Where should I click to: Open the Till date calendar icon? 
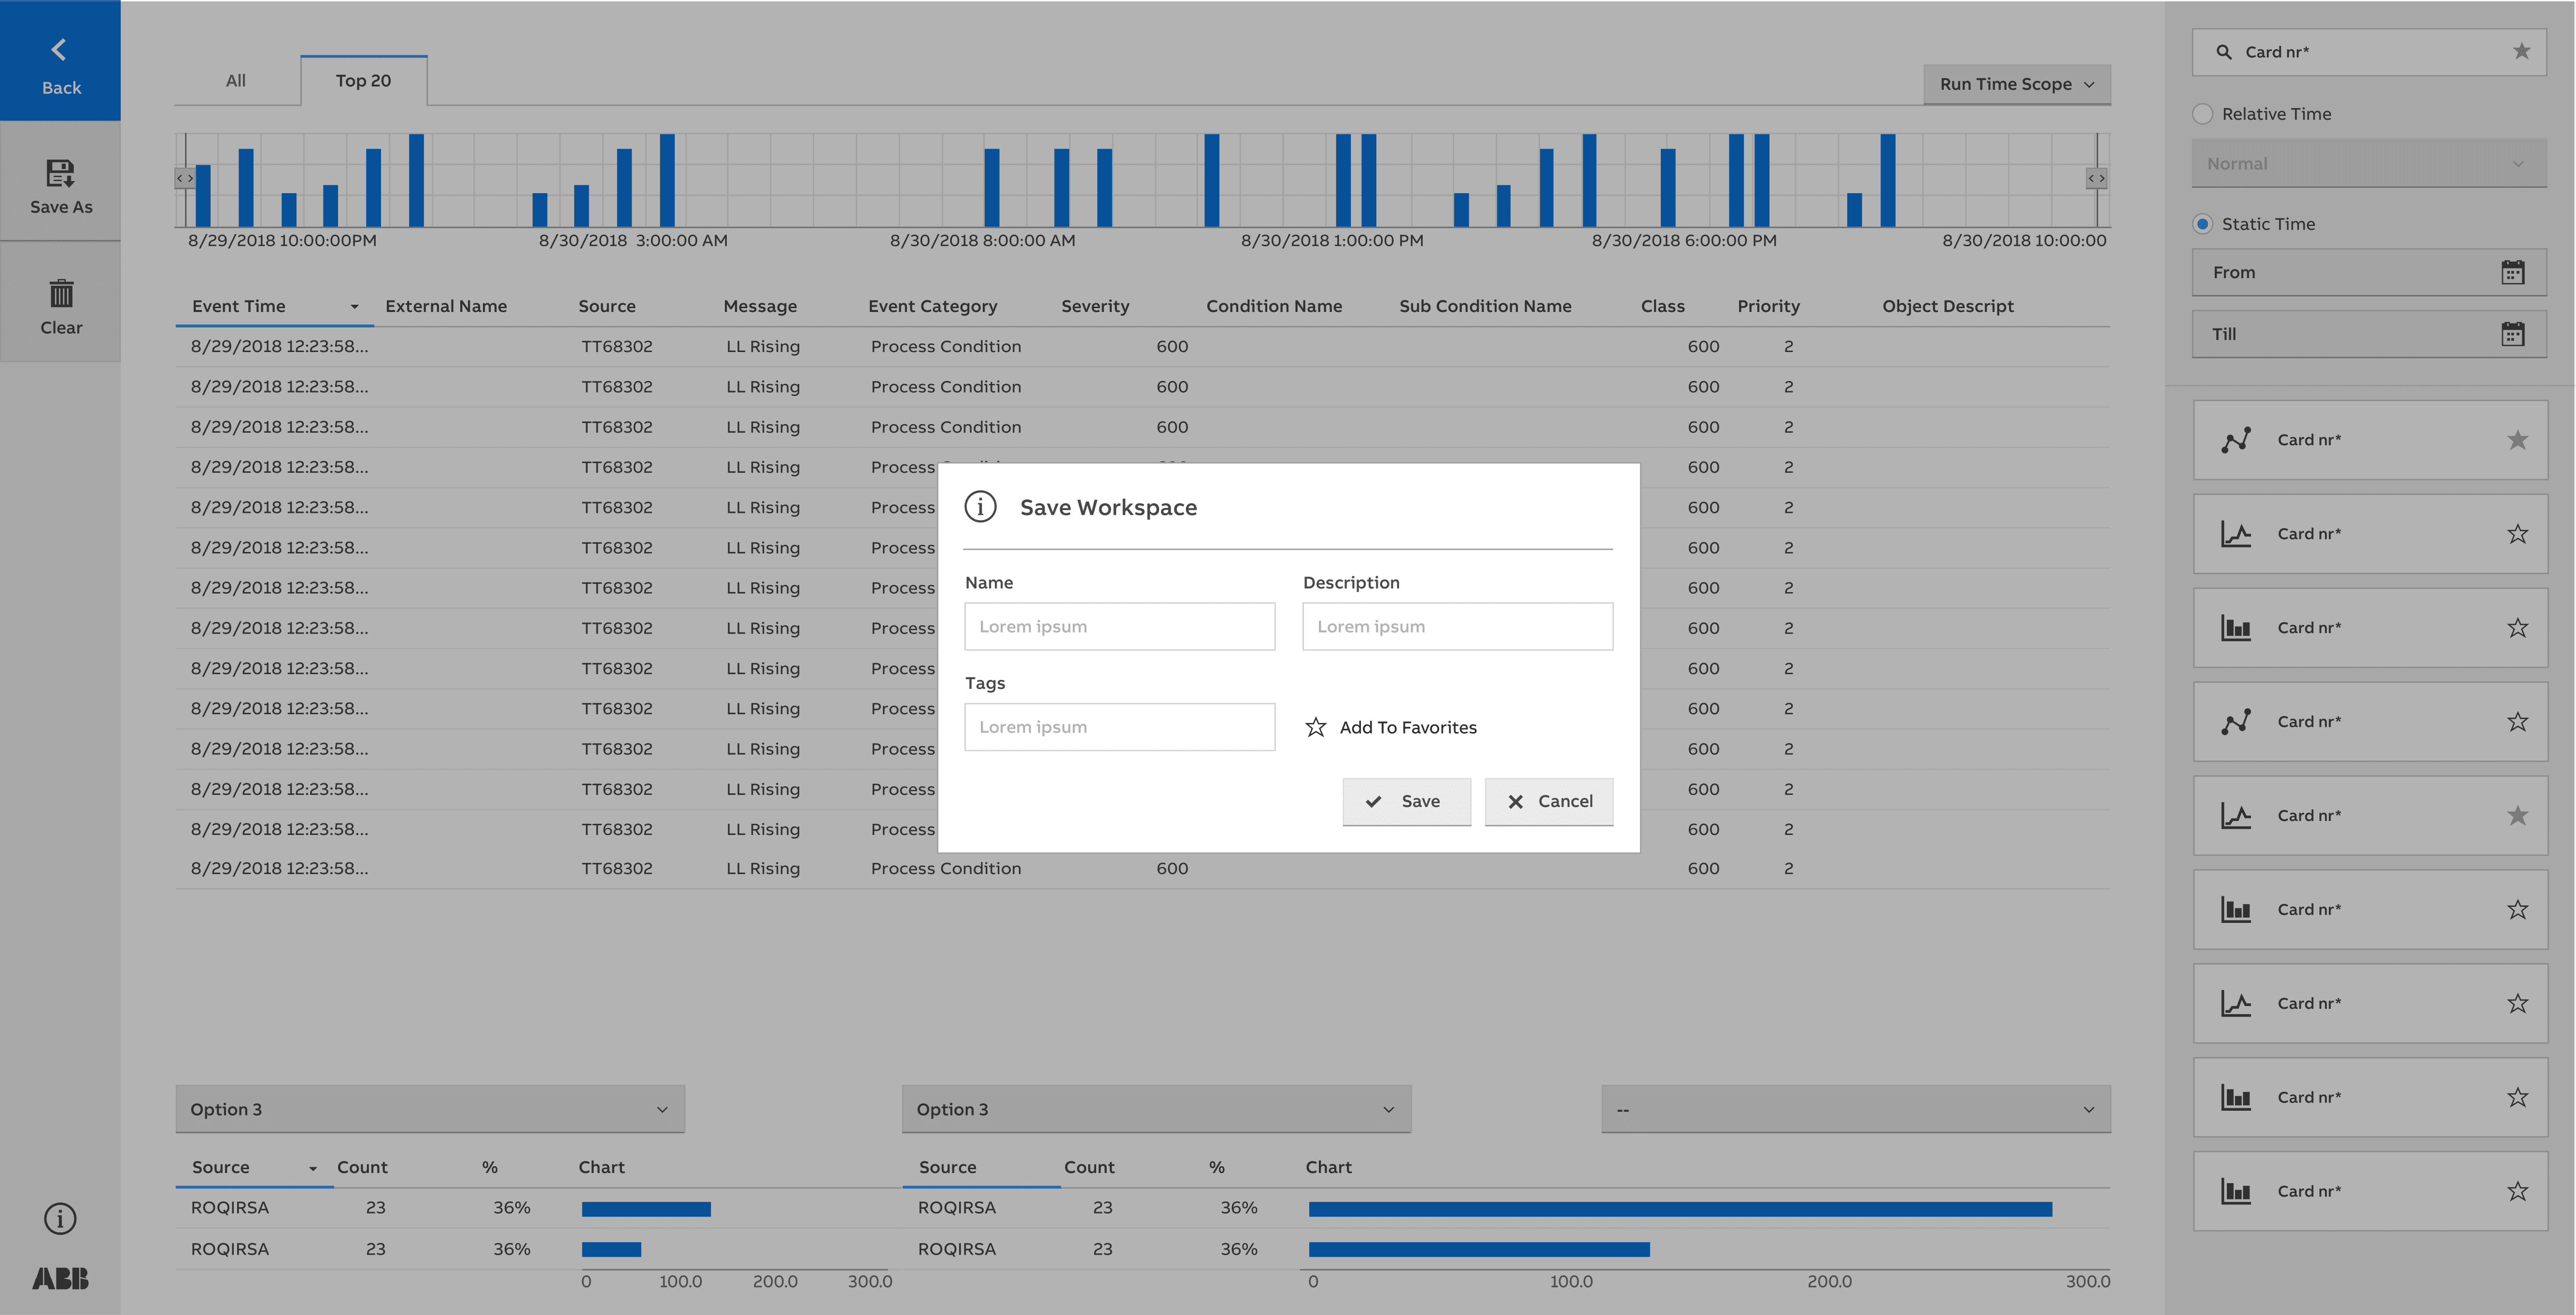coord(2512,334)
